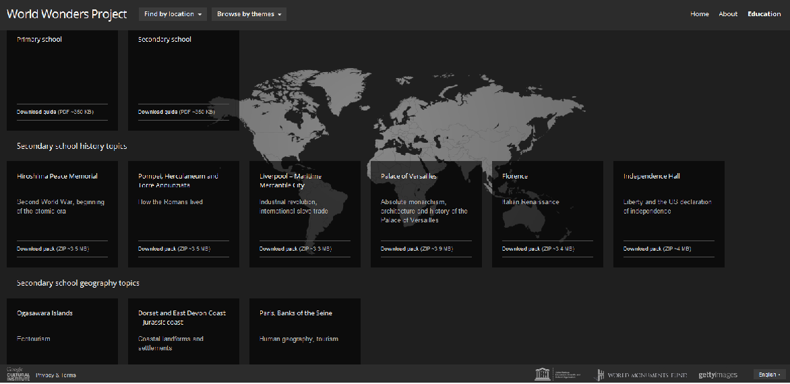Viewport: 790px width, 384px height.
Task: Go to the Home page
Action: pos(699,14)
